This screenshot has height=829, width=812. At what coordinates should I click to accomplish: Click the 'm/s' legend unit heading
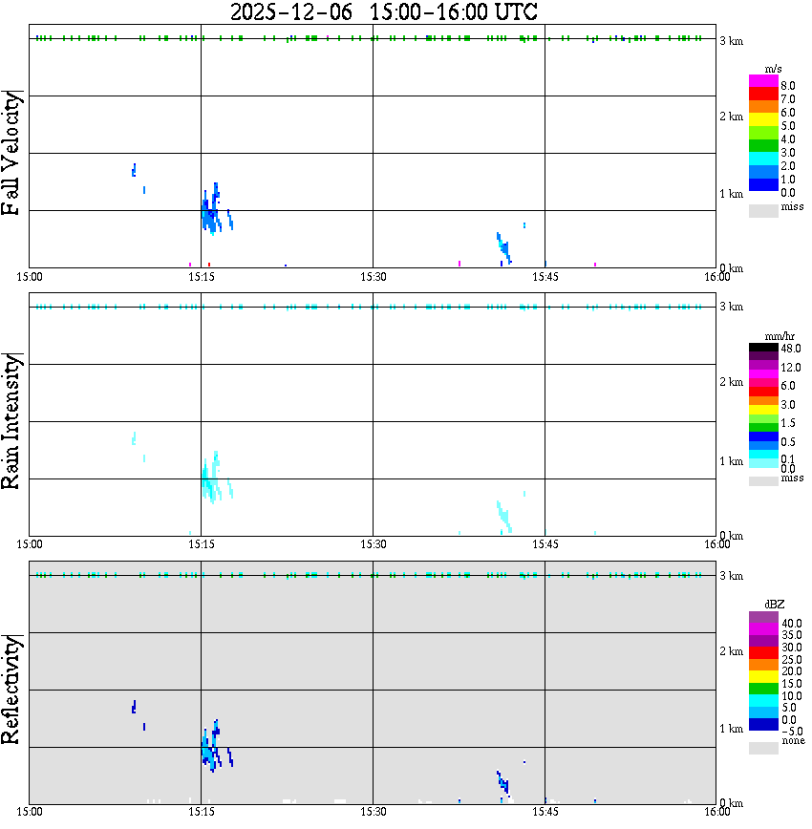point(773,69)
